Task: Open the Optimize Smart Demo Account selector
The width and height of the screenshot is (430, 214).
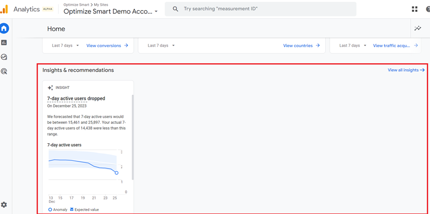Action: click(111, 11)
